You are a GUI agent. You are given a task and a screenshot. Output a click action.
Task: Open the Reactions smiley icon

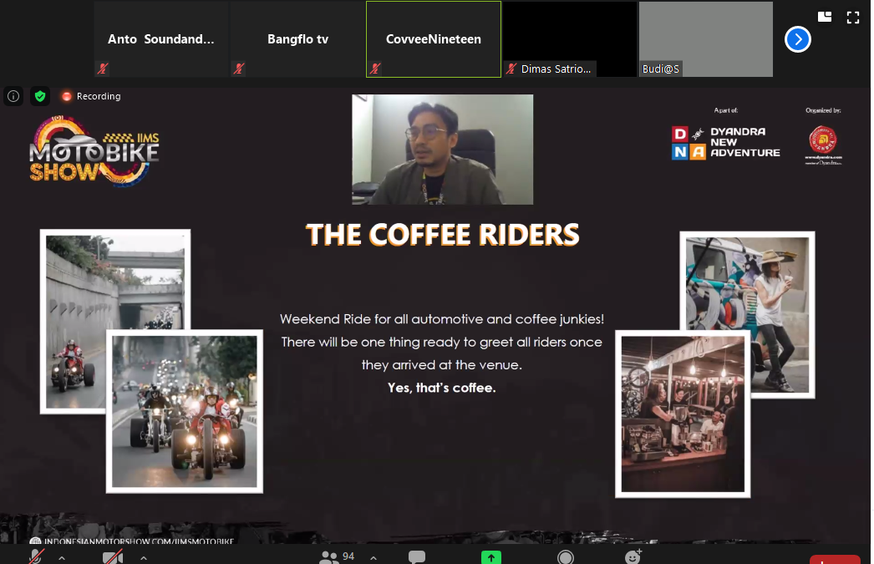point(633,557)
